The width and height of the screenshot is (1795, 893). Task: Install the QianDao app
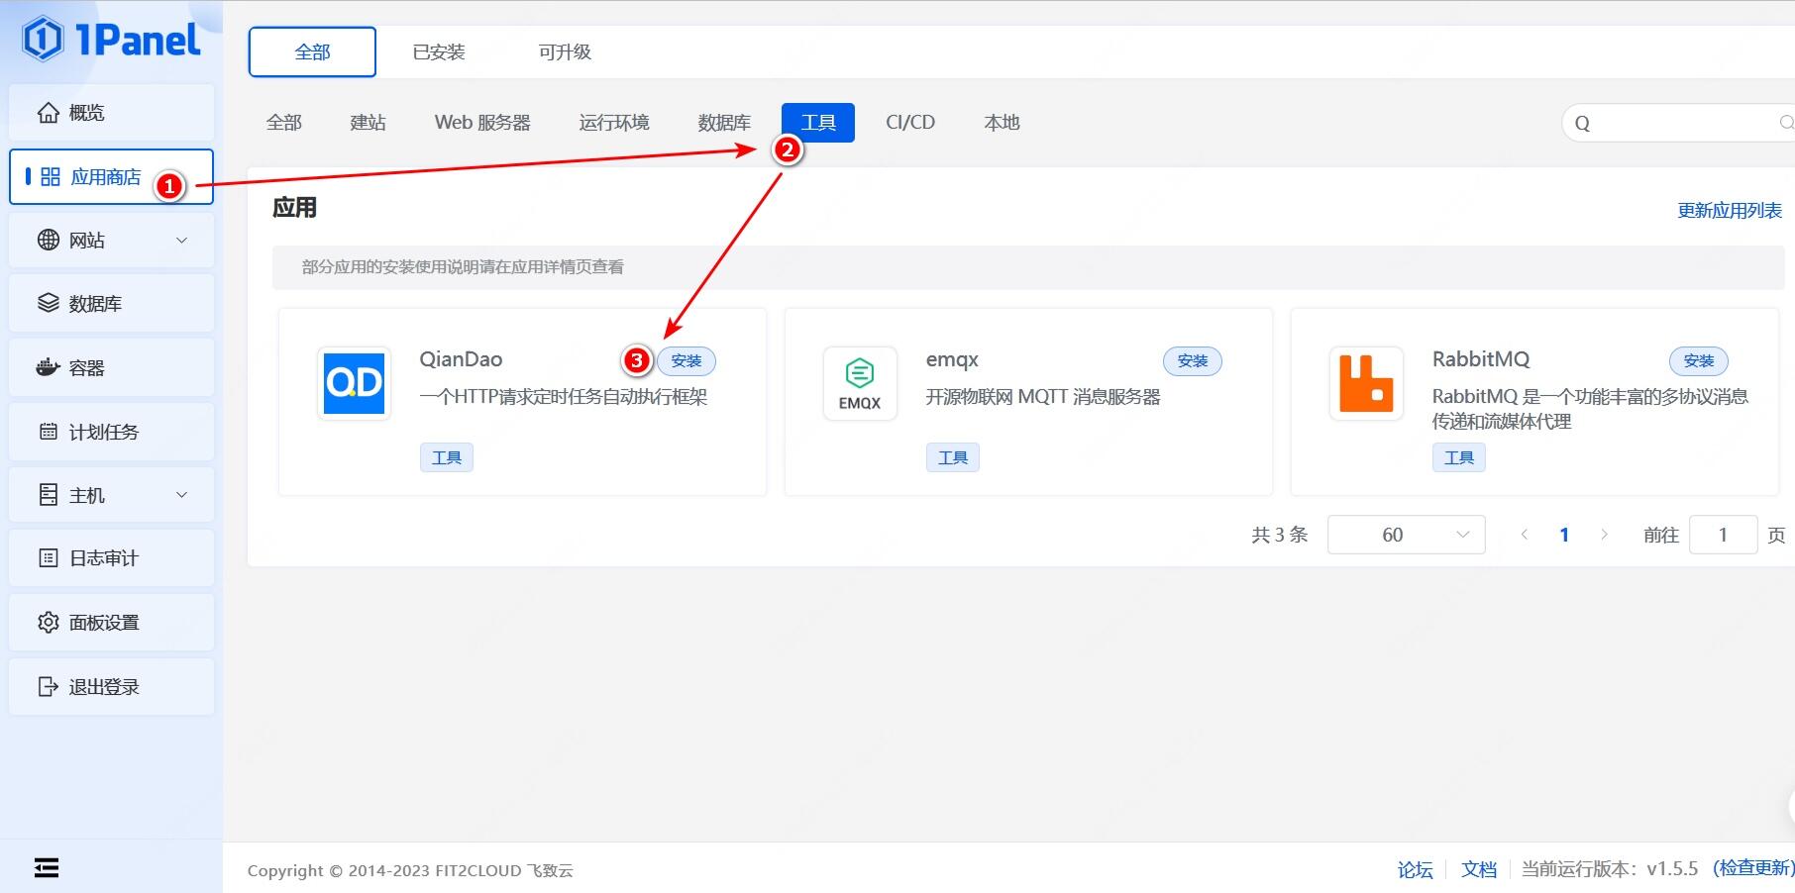[x=686, y=361]
